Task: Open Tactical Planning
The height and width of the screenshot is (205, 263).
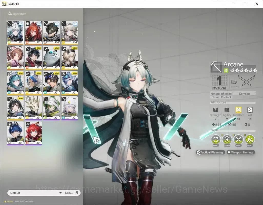Action: (210, 152)
